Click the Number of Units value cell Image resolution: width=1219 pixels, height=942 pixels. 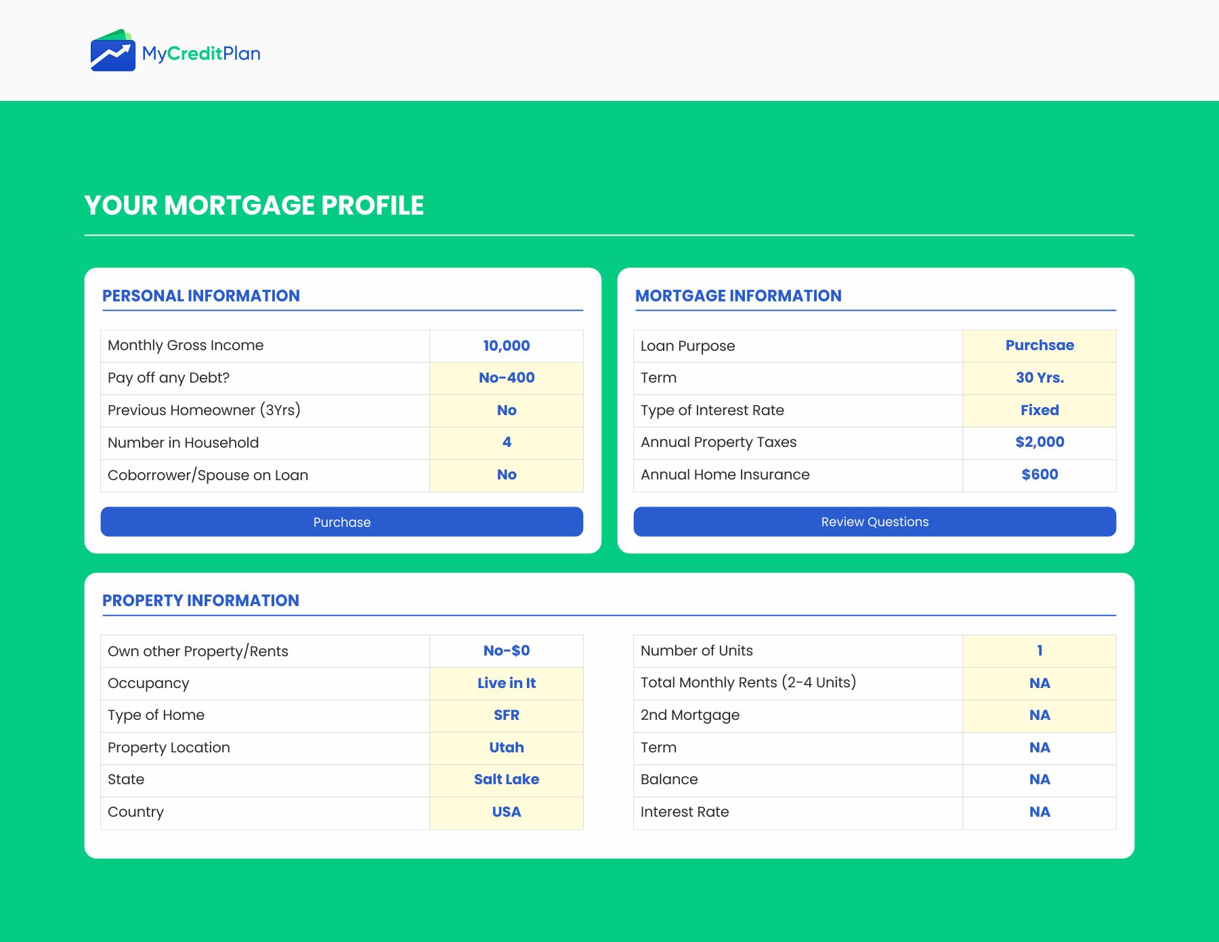pos(1039,651)
